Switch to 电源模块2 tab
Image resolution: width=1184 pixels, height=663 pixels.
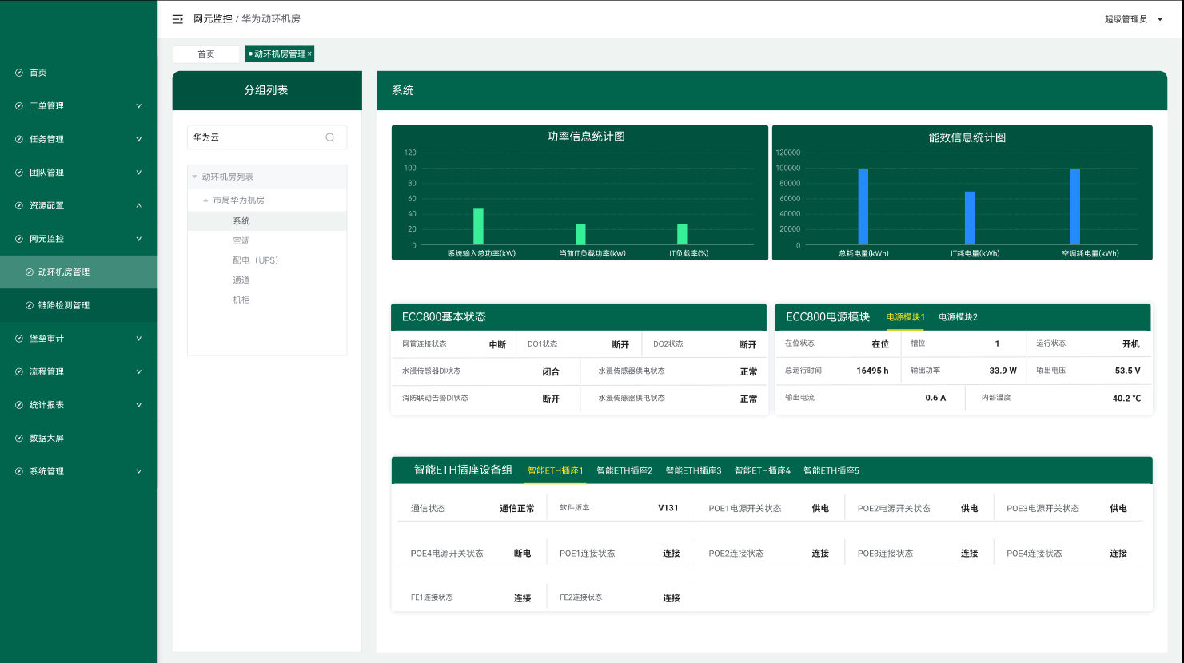[x=958, y=317]
